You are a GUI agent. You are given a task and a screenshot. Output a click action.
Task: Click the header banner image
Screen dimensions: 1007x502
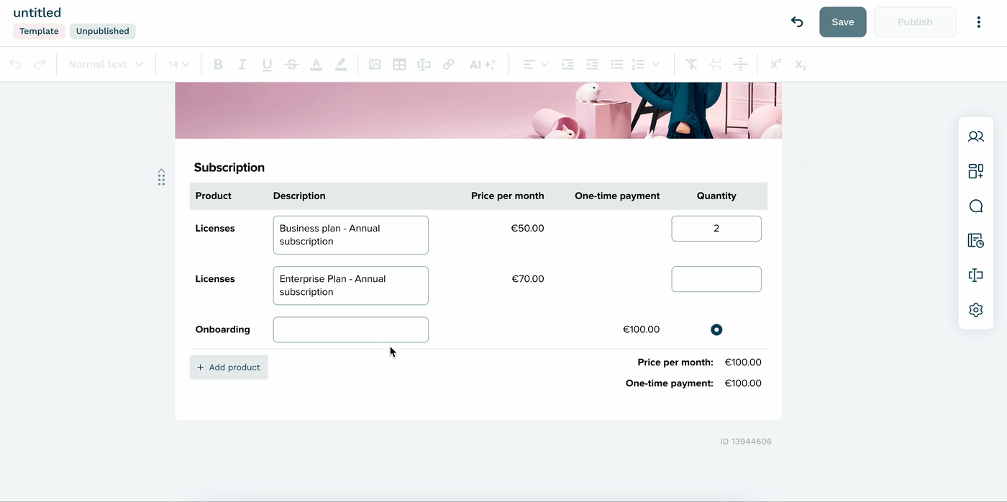pyautogui.click(x=478, y=110)
